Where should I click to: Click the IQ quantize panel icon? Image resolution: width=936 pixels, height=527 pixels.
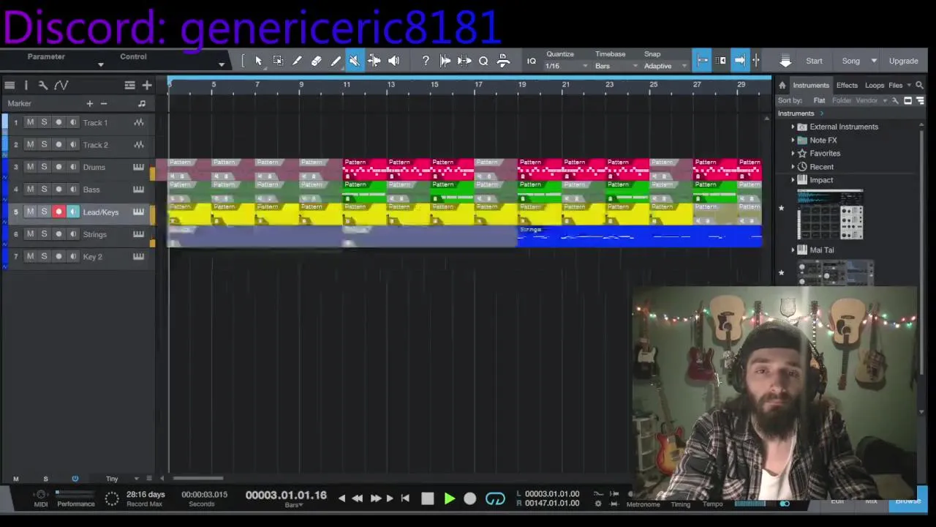point(532,61)
